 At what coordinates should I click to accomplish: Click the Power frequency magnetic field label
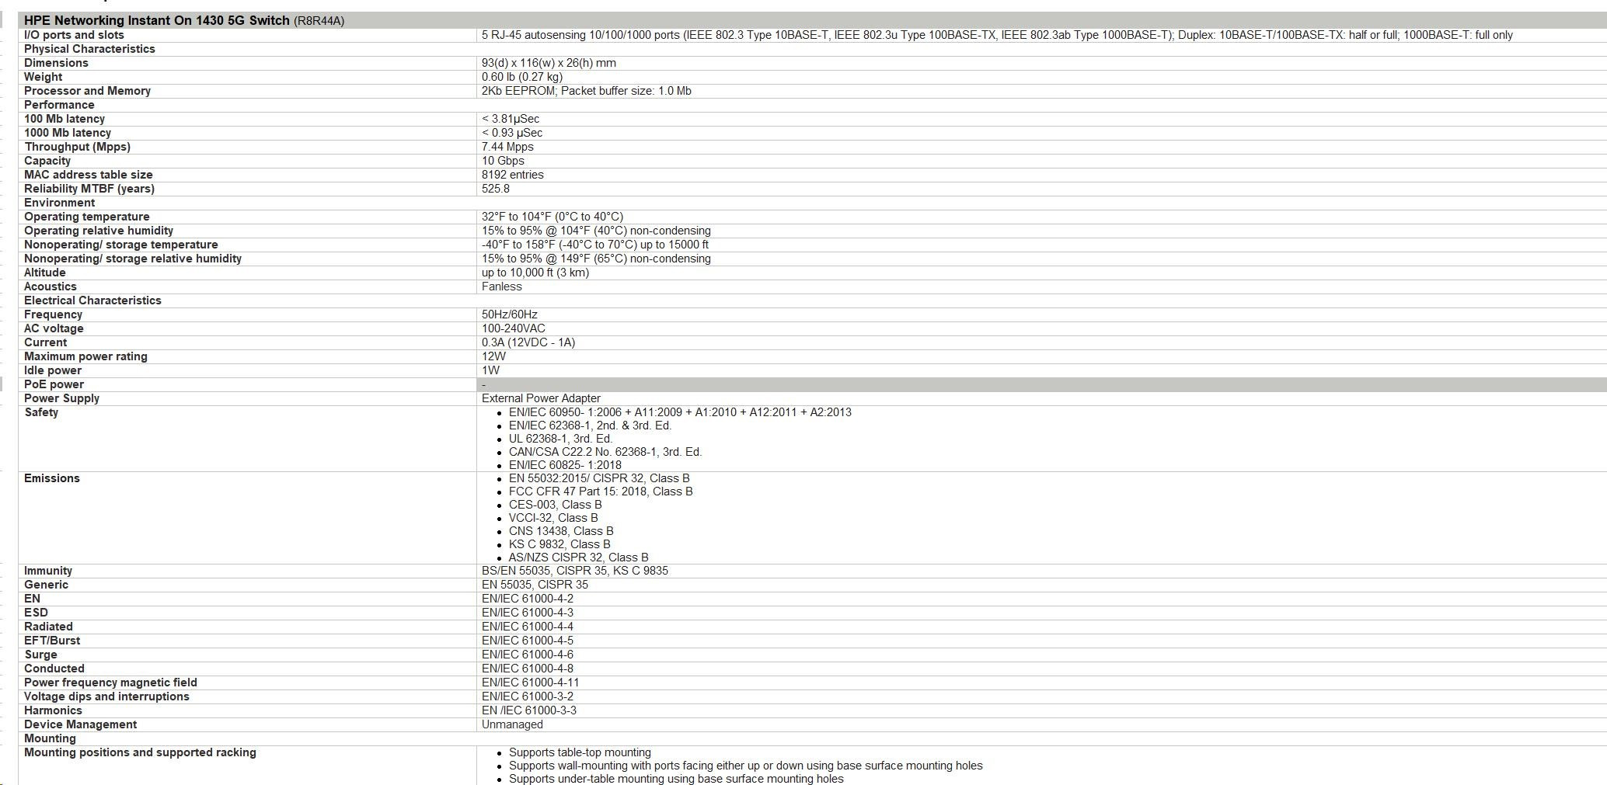(x=110, y=683)
